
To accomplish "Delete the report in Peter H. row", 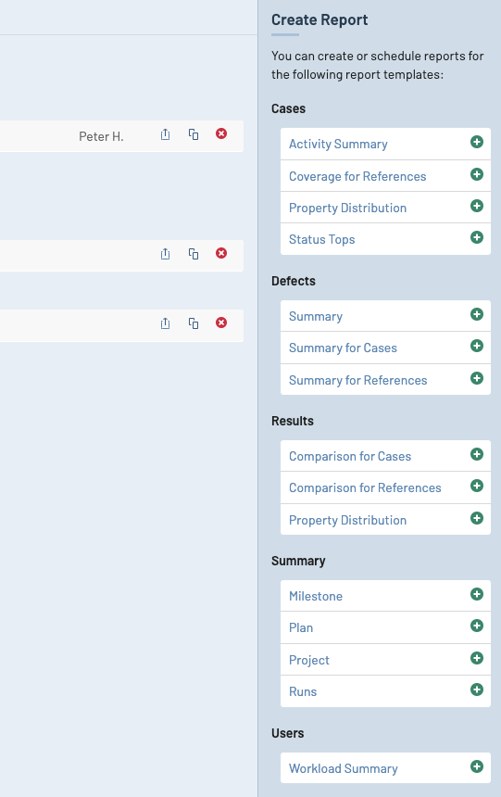I will (x=221, y=133).
